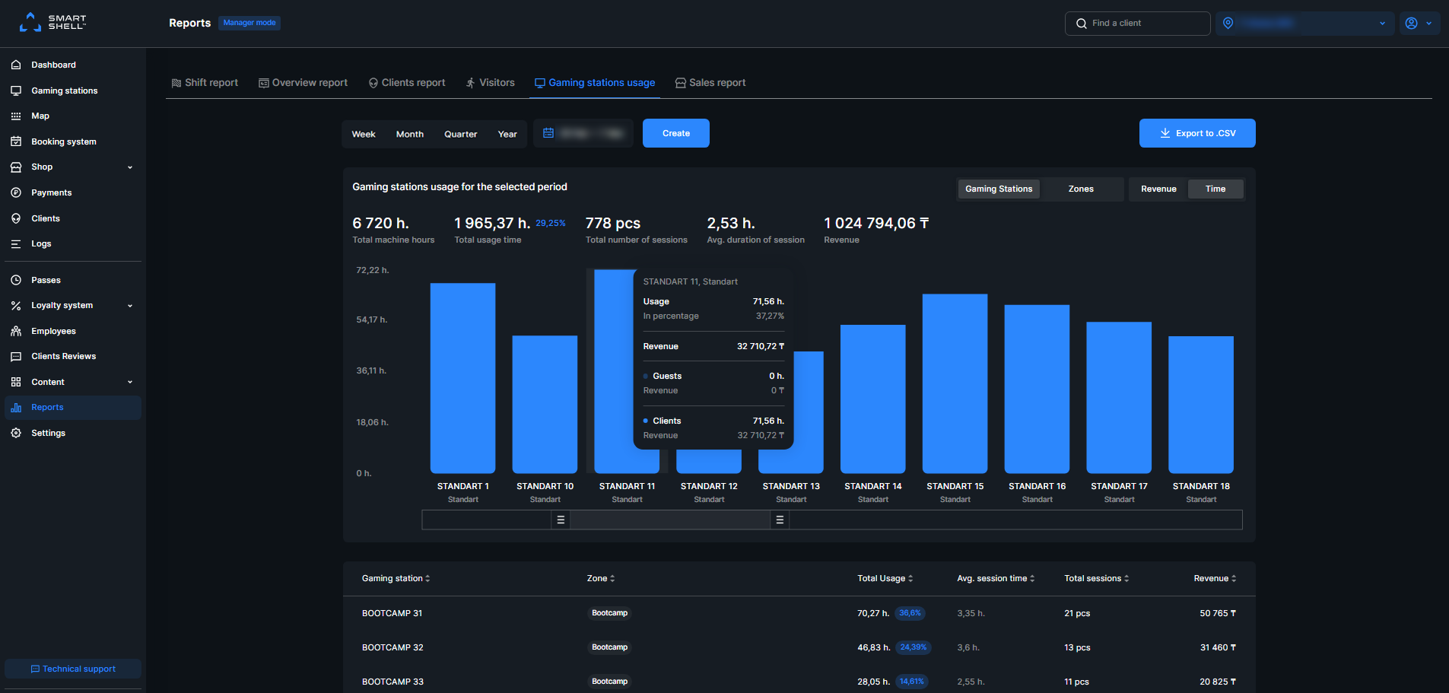Viewport: 1449px width, 693px height.
Task: Select the Map icon in the sidebar
Action: point(16,116)
